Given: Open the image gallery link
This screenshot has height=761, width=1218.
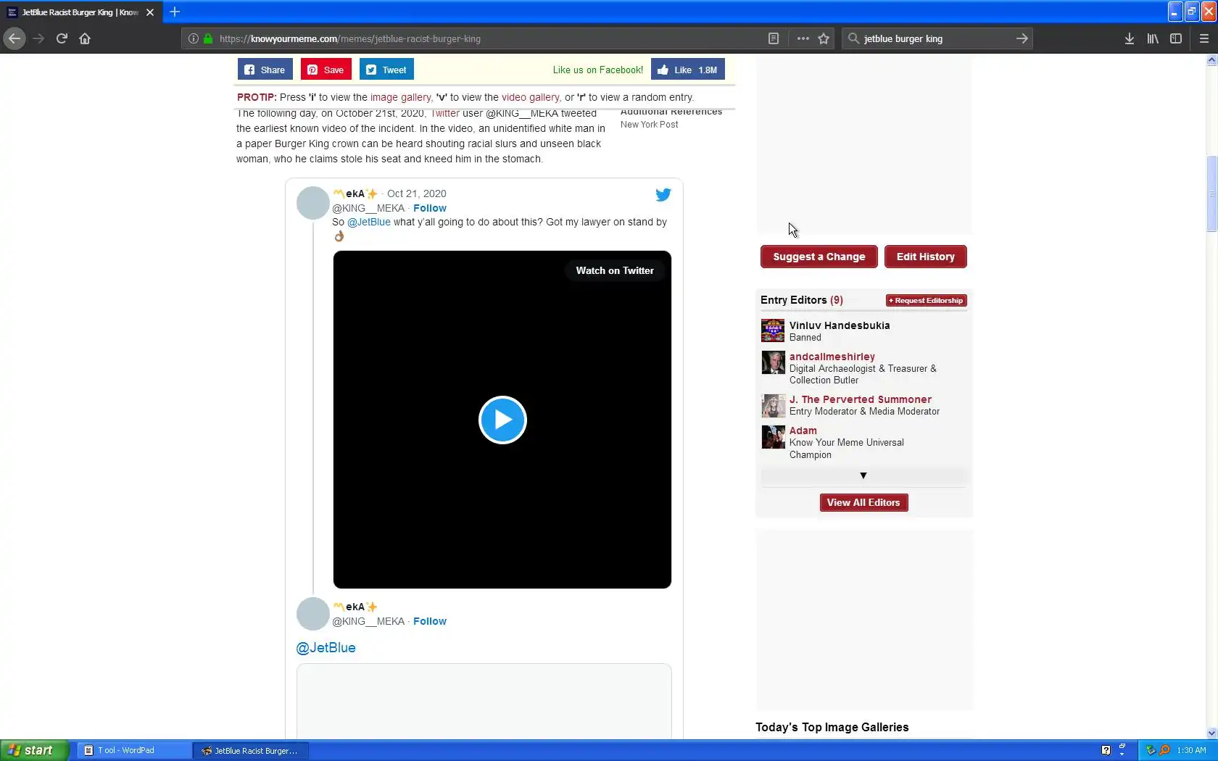Looking at the screenshot, I should pos(400,97).
